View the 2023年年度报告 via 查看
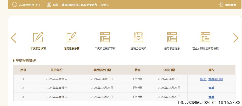 pos(211,97)
